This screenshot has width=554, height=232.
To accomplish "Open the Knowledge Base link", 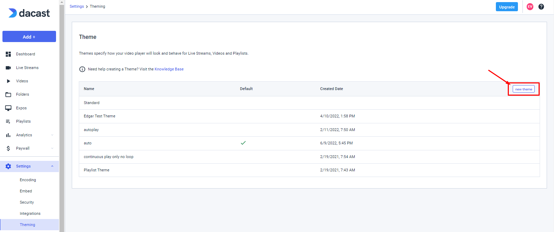I will coord(169,69).
